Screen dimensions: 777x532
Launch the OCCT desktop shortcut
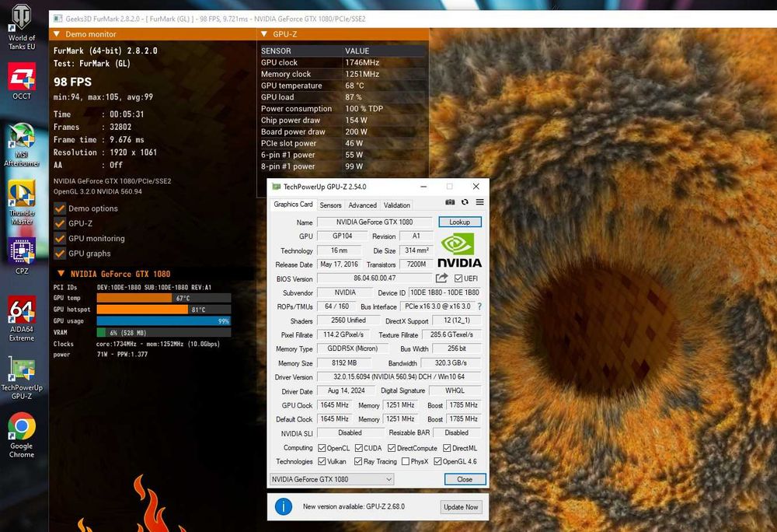click(x=21, y=81)
